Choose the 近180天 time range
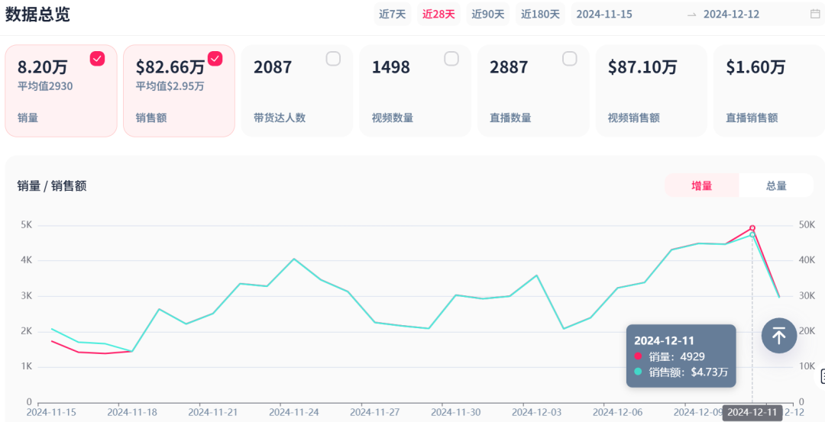 pos(540,14)
